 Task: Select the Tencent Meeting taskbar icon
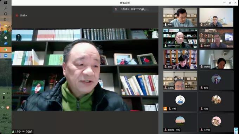click(6, 56)
